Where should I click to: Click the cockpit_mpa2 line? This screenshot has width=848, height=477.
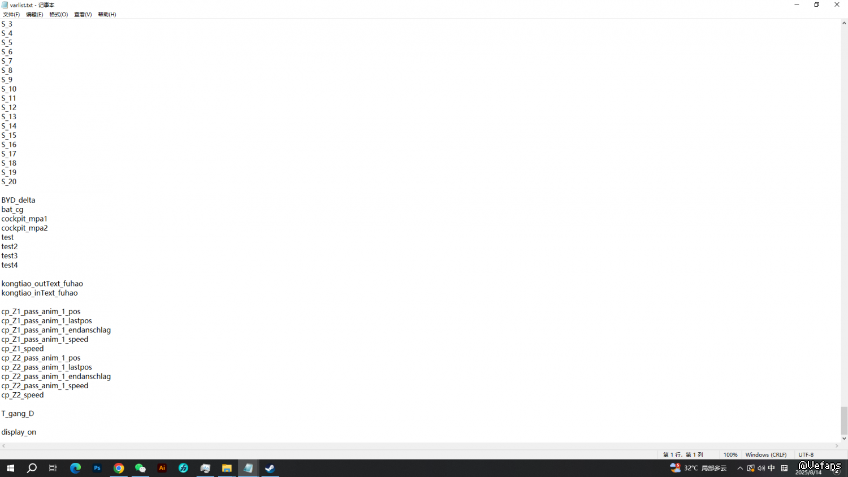[24, 228]
